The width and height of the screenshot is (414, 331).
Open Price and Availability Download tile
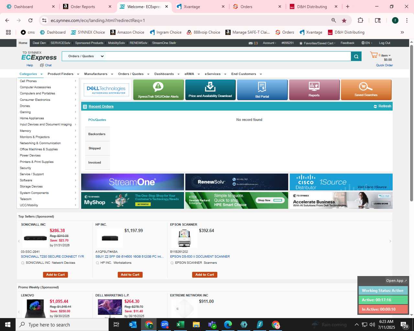click(210, 90)
